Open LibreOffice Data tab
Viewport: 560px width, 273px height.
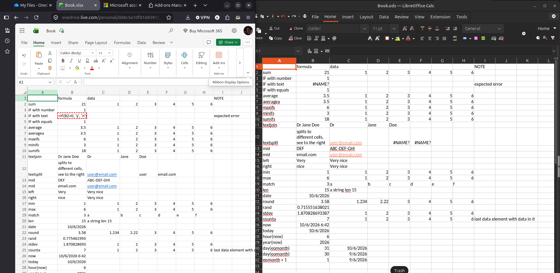click(384, 17)
